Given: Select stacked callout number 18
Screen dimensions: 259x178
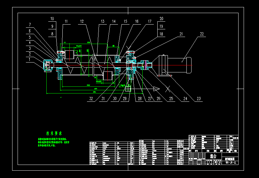Looking at the screenshot, I should point(161,34).
